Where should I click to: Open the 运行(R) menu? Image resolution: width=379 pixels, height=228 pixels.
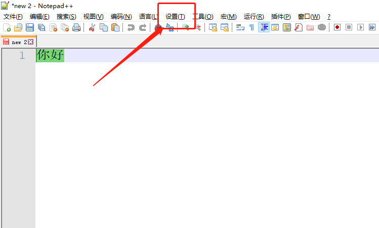pyautogui.click(x=254, y=16)
